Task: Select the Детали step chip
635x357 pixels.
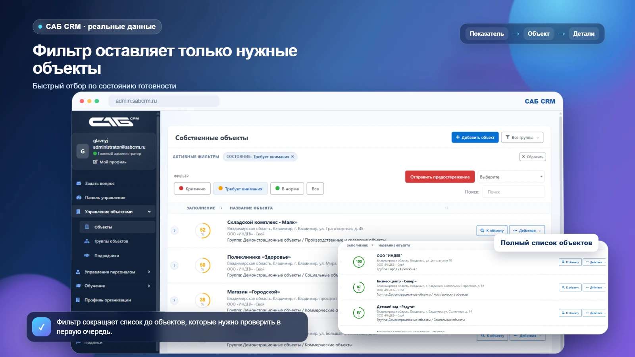Action: click(584, 34)
